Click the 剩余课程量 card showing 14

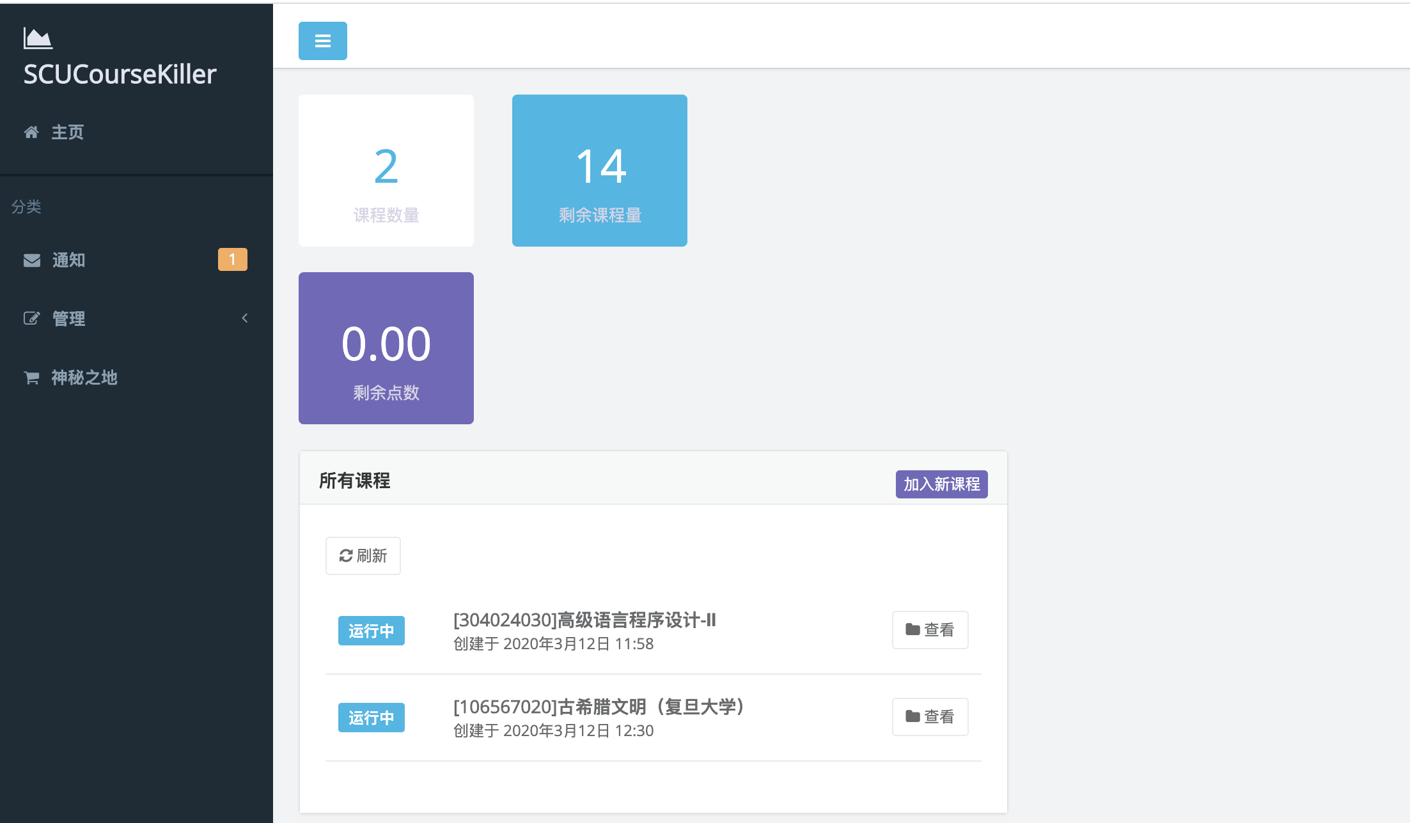[x=600, y=171]
